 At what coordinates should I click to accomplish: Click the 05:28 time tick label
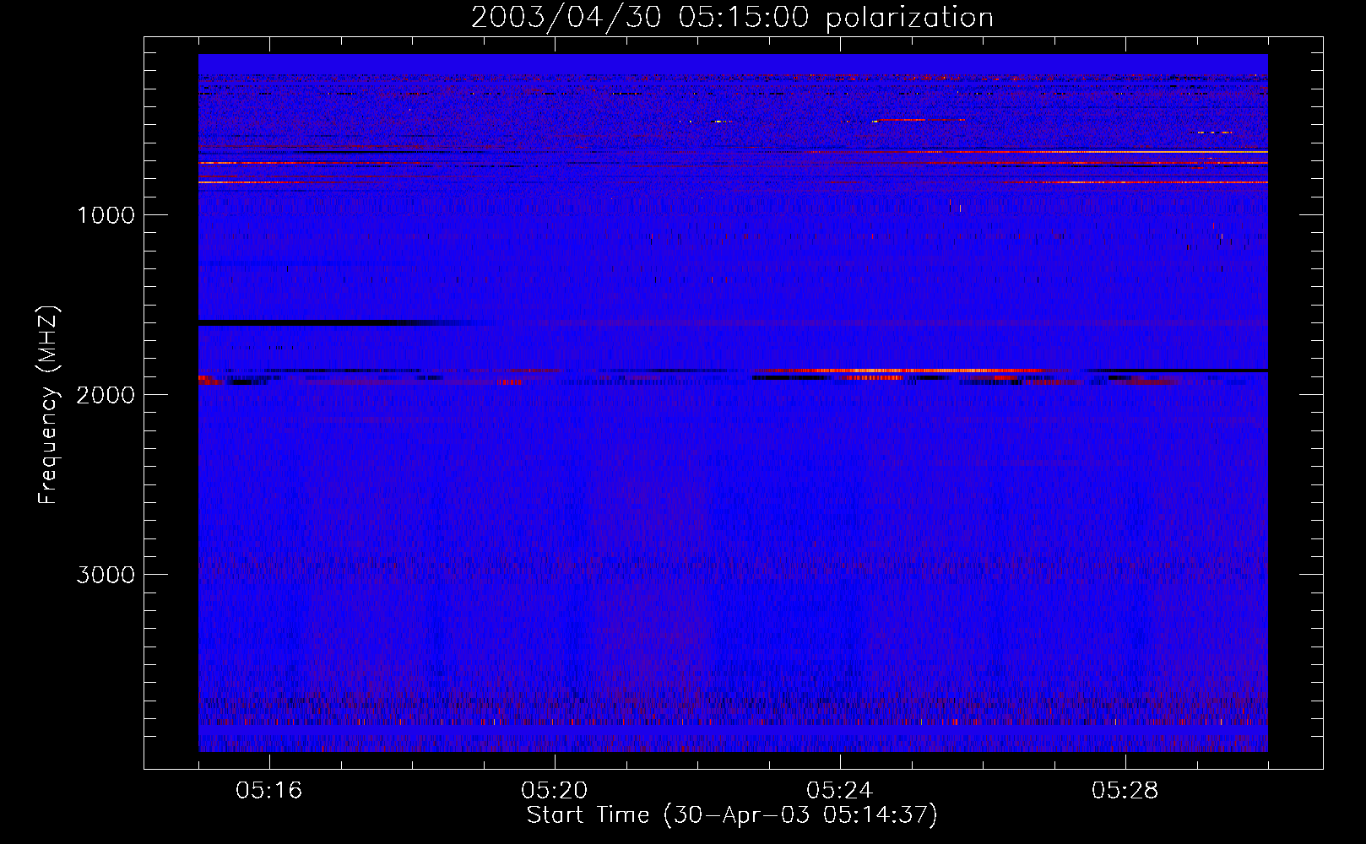1125,791
